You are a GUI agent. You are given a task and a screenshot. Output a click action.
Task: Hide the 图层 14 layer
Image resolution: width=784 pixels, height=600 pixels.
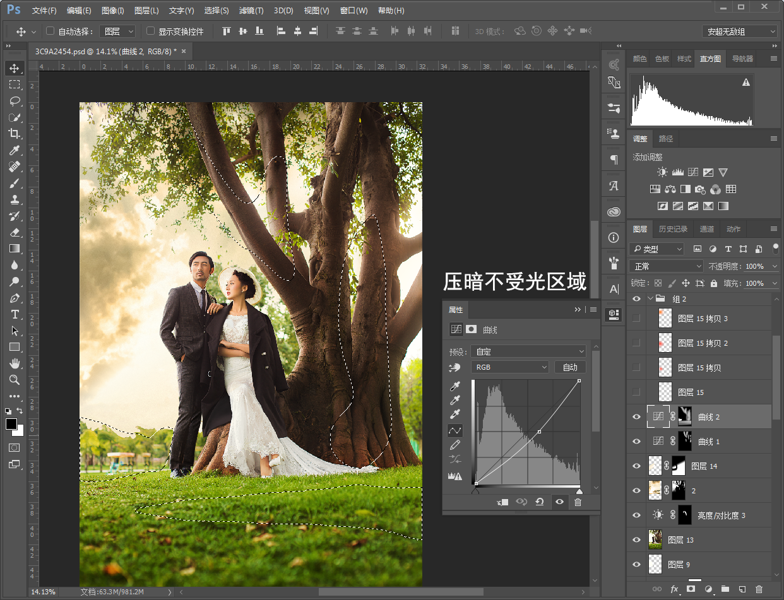click(636, 466)
